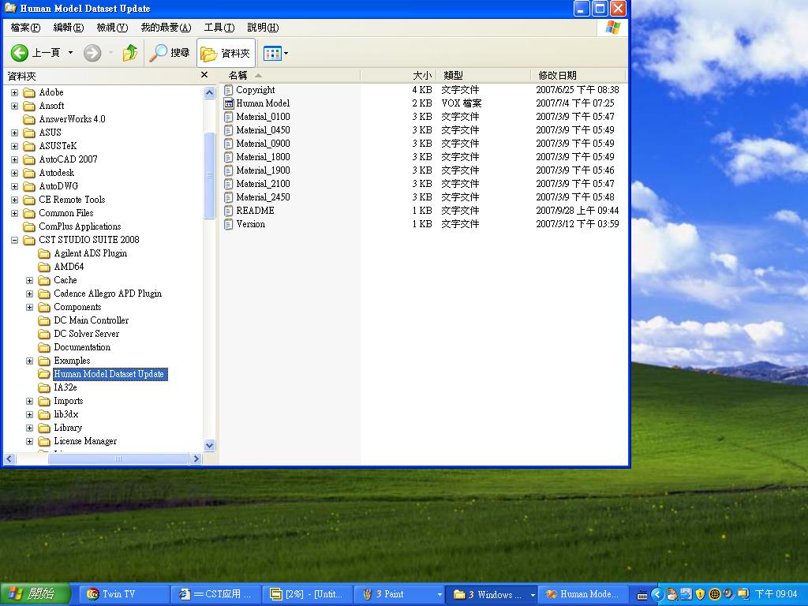Click folder tree horizontal scroll right arrow
The width and height of the screenshot is (808, 606).
coord(196,458)
